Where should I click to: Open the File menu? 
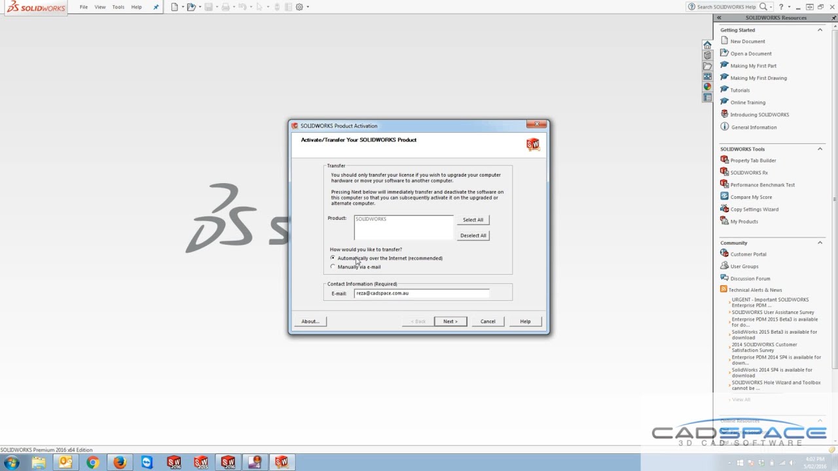click(x=84, y=7)
